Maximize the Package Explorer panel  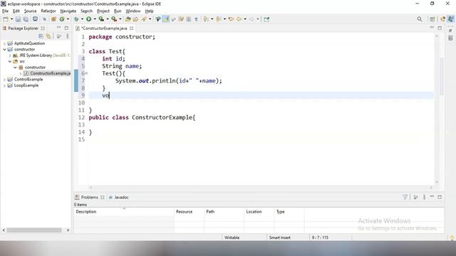(66, 28)
